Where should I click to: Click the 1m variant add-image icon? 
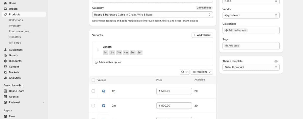(104, 91)
